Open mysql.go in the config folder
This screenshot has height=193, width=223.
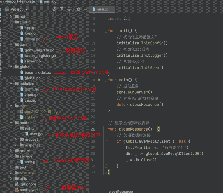click(x=32, y=39)
